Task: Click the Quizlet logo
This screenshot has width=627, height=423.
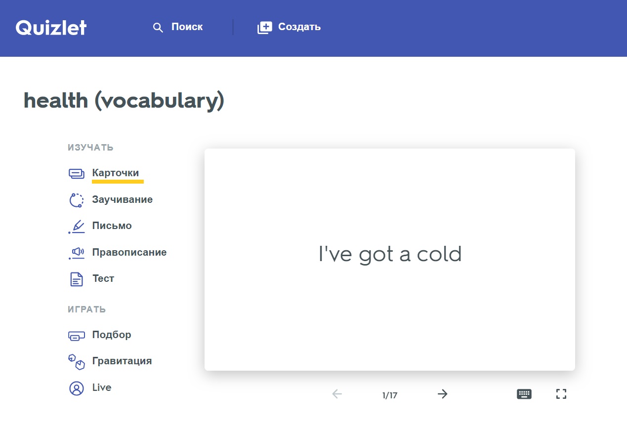Action: click(x=51, y=27)
